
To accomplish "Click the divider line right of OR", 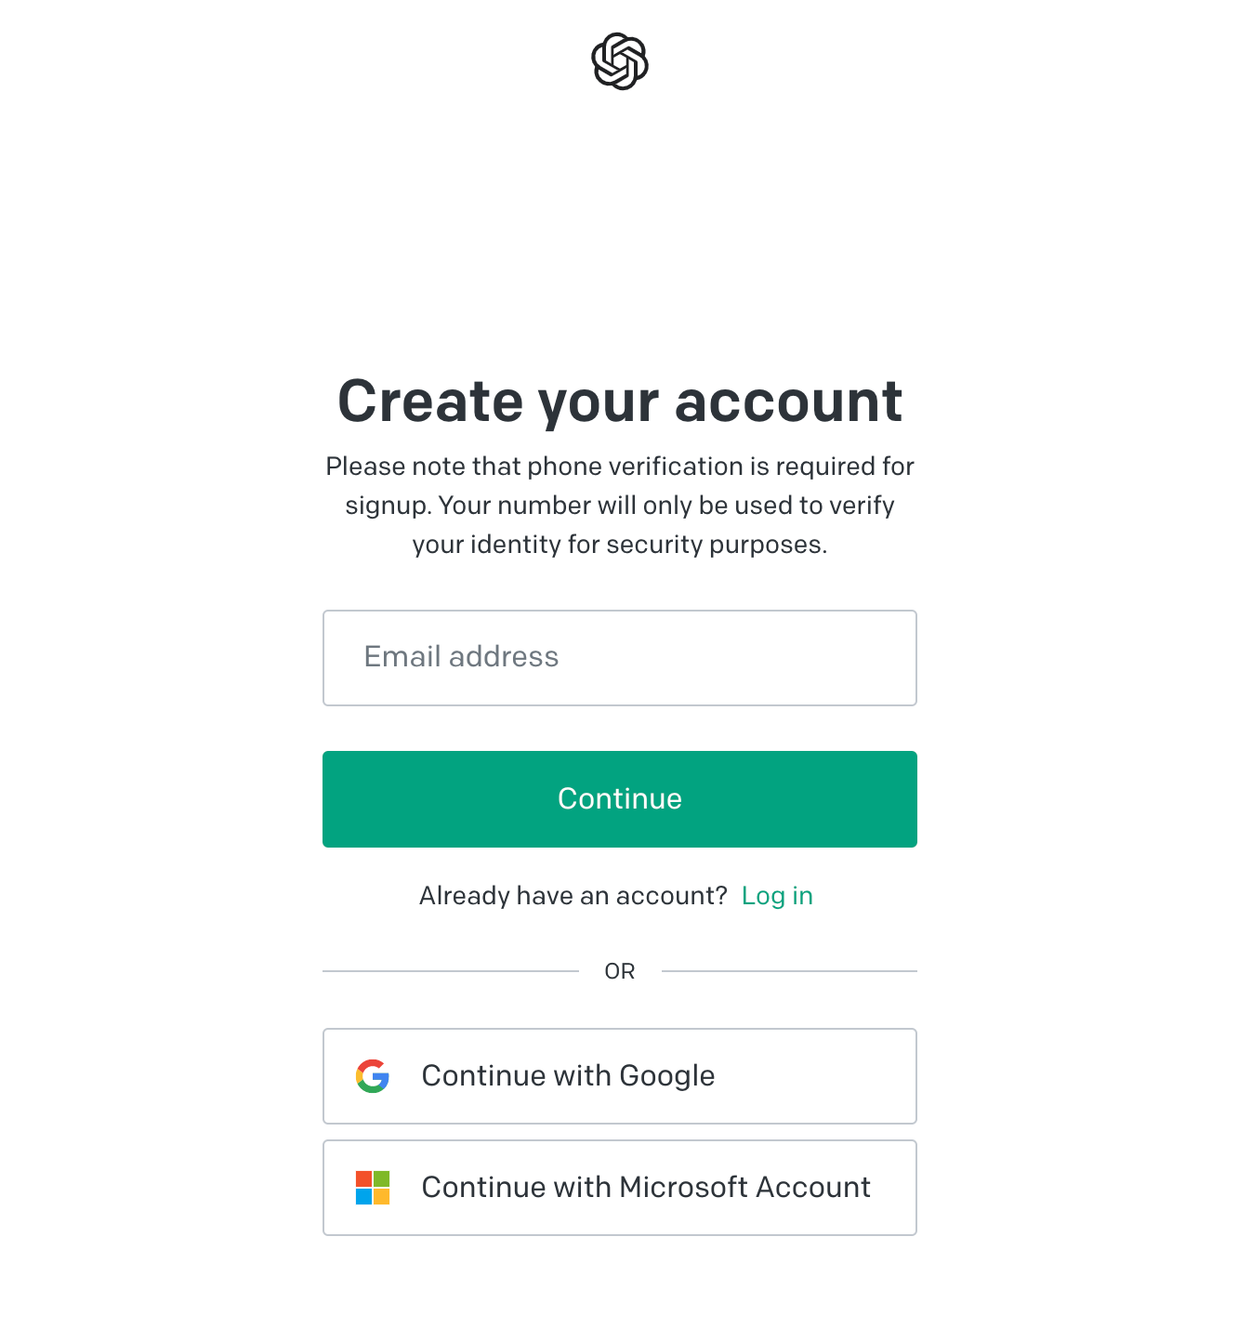I will 789,971.
